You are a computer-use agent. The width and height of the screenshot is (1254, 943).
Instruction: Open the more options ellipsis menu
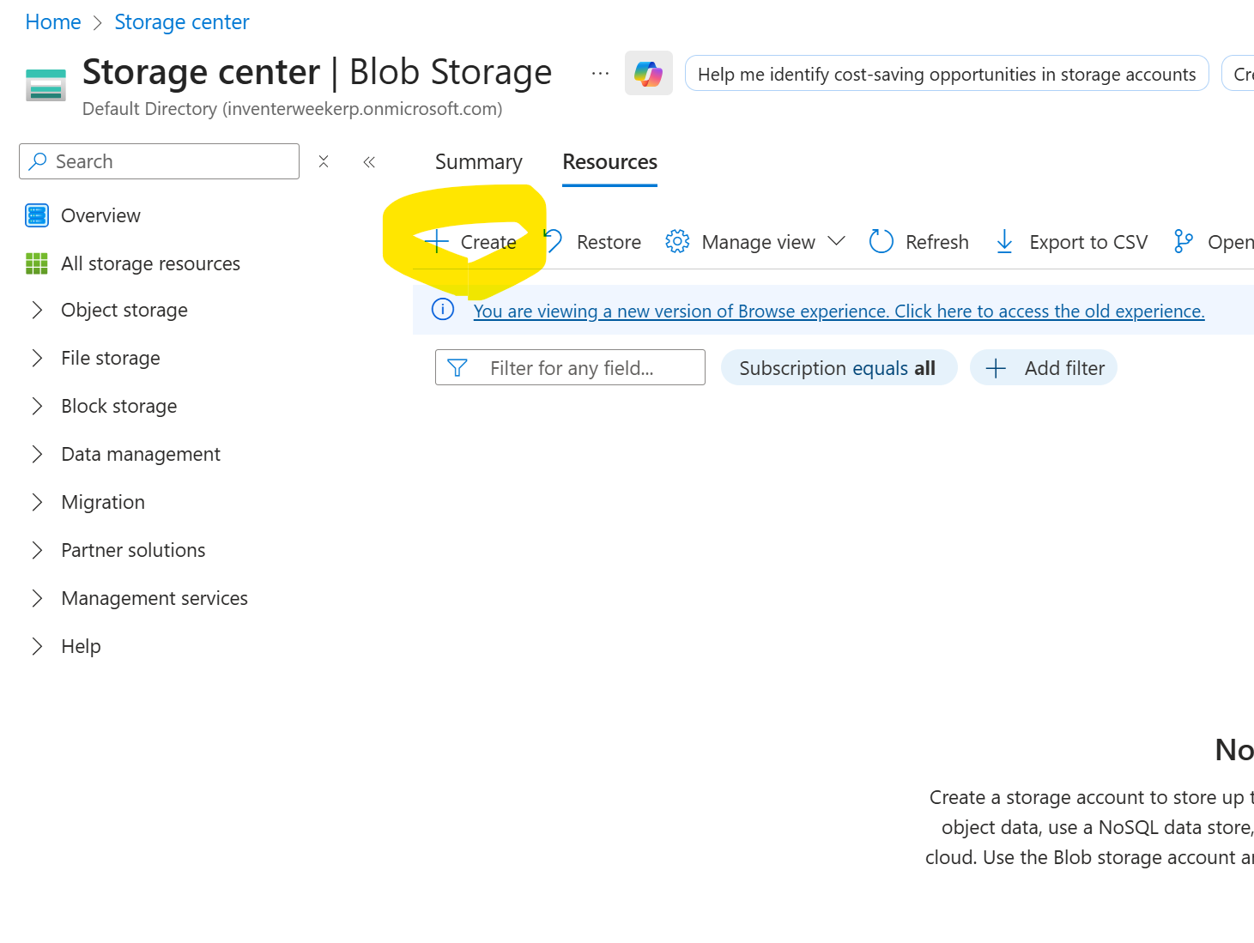(x=600, y=74)
